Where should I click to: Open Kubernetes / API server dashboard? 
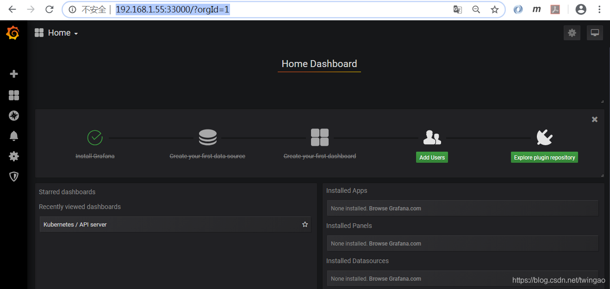[x=175, y=224]
